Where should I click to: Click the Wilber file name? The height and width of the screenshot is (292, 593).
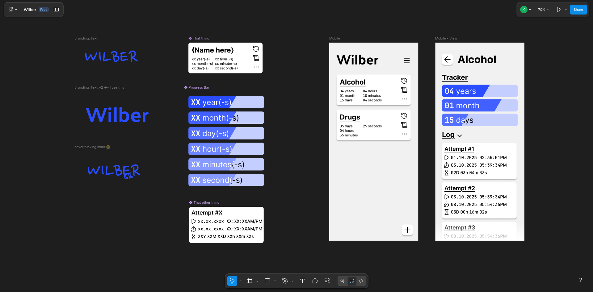(x=30, y=10)
